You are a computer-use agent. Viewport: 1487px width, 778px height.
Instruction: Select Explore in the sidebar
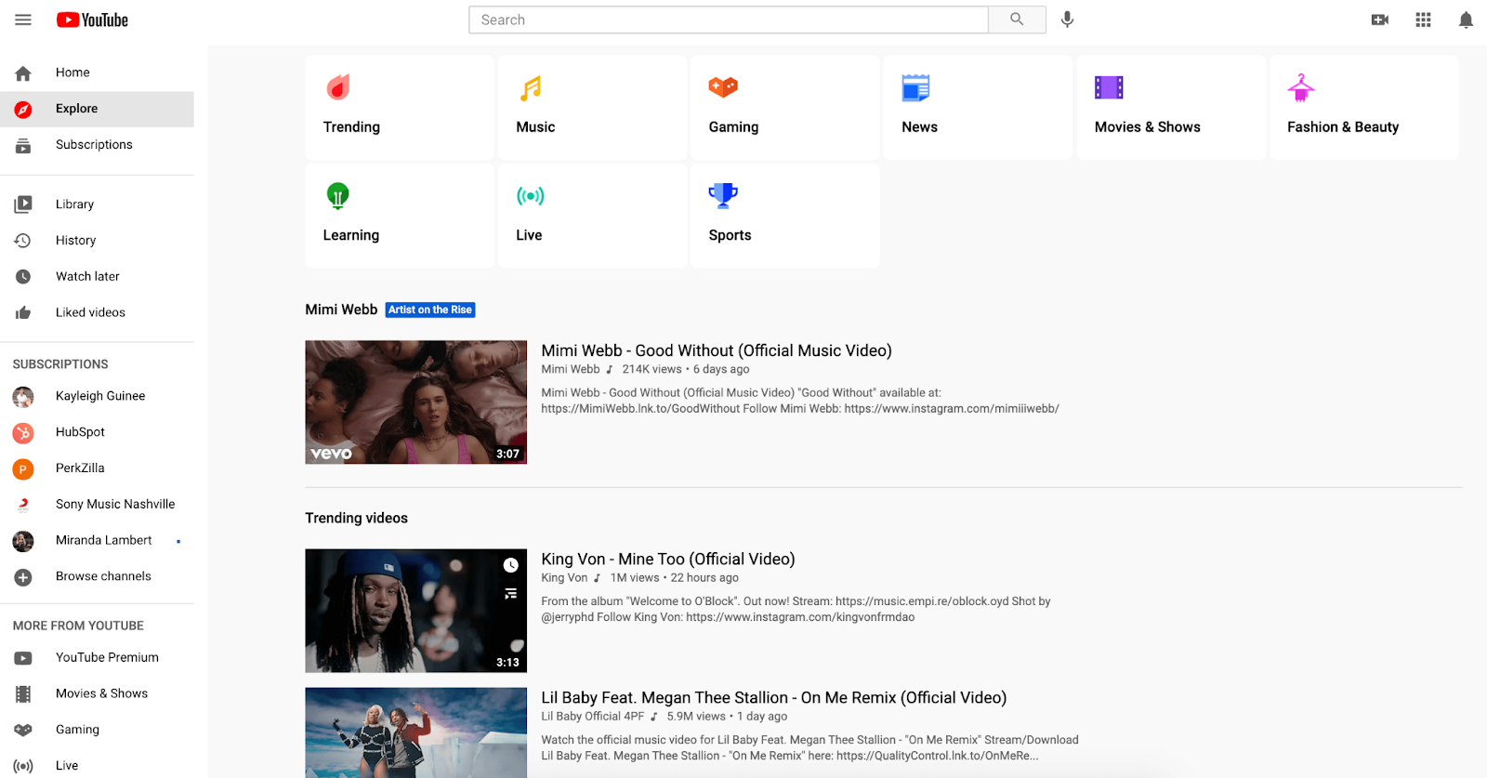click(x=97, y=109)
